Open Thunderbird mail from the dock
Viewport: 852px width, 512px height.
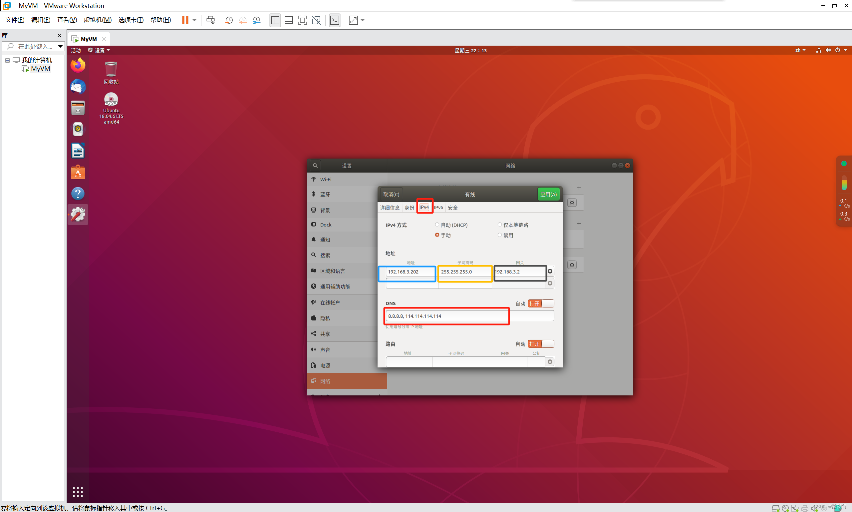click(78, 86)
